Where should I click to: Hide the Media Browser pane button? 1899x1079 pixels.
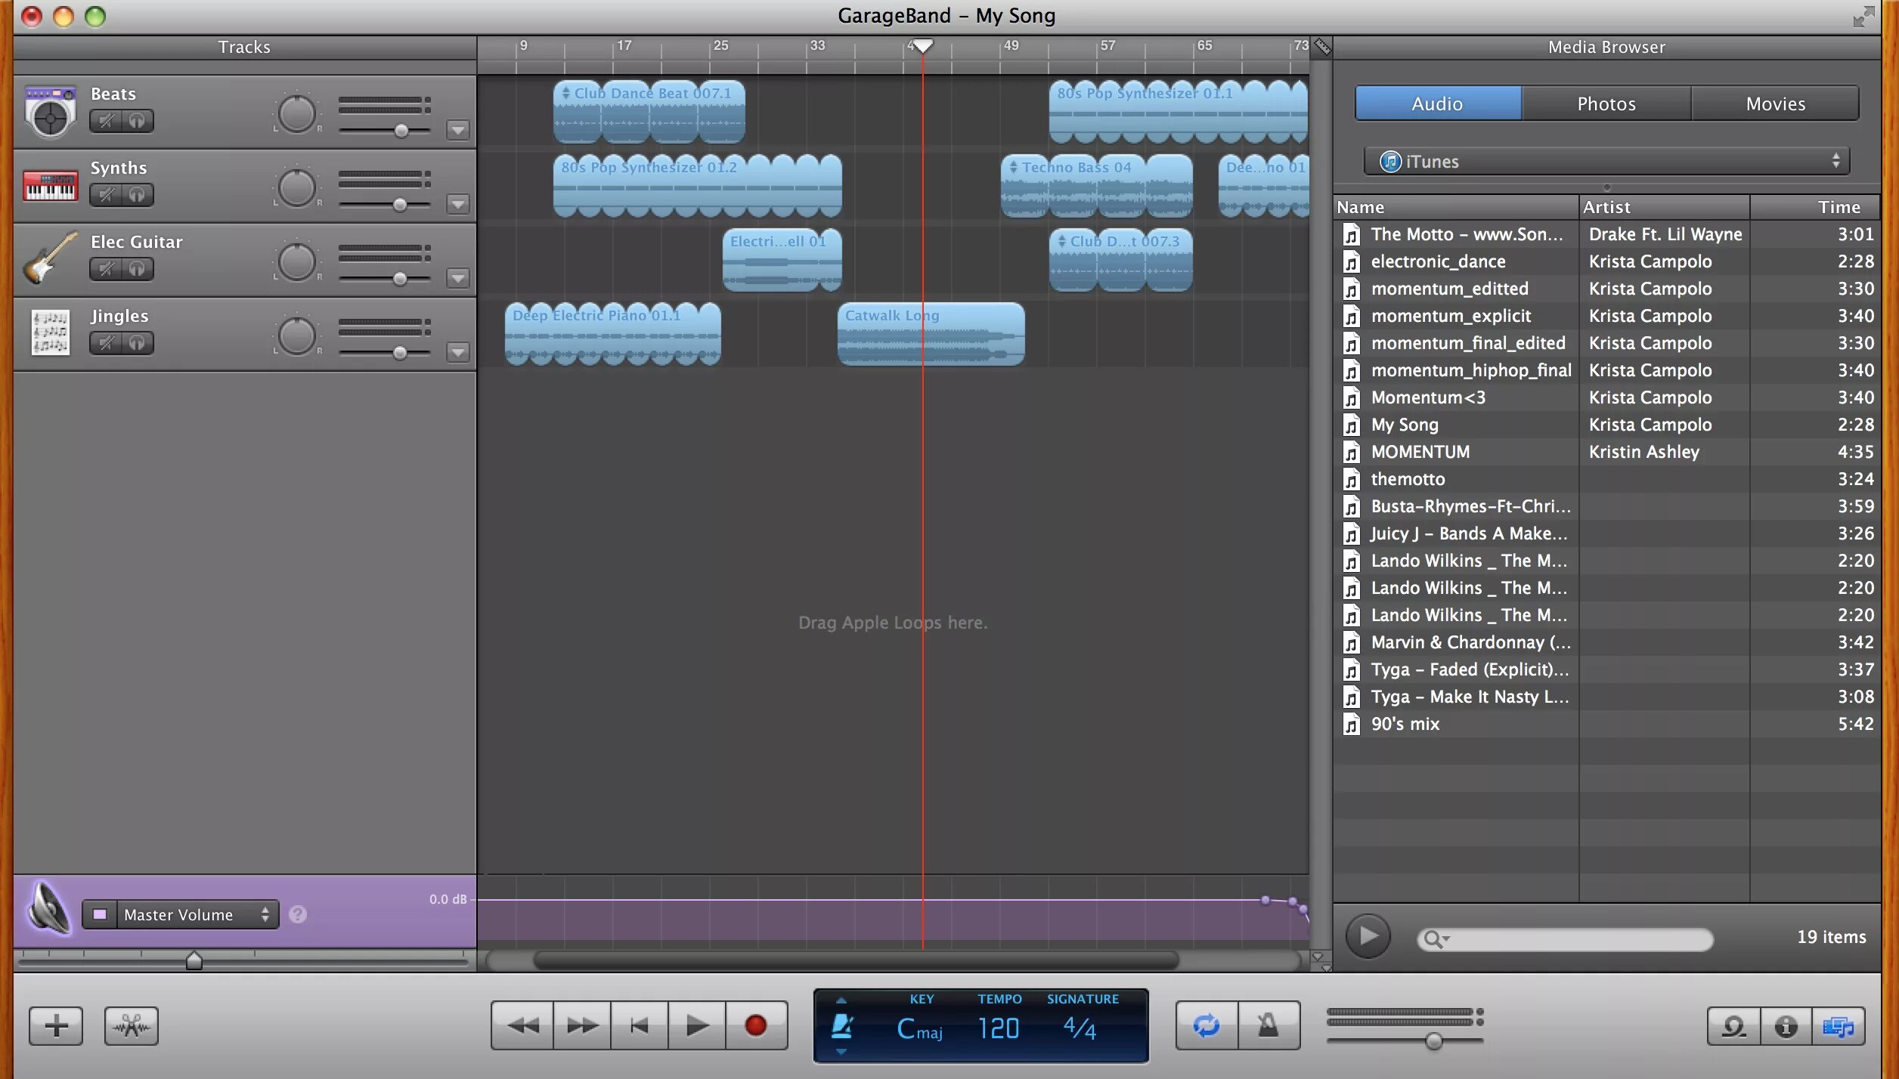pyautogui.click(x=1838, y=1026)
